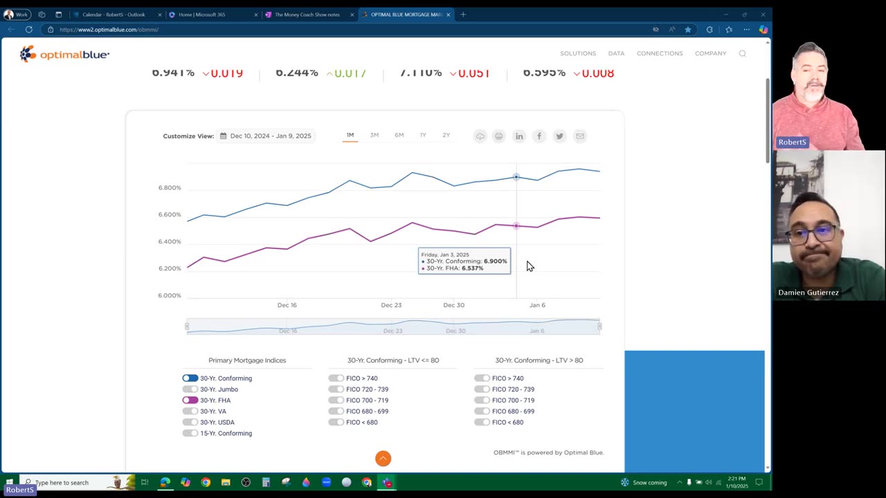Open browser settings ellipsis menu
Screen dimensions: 886x498
746,30
